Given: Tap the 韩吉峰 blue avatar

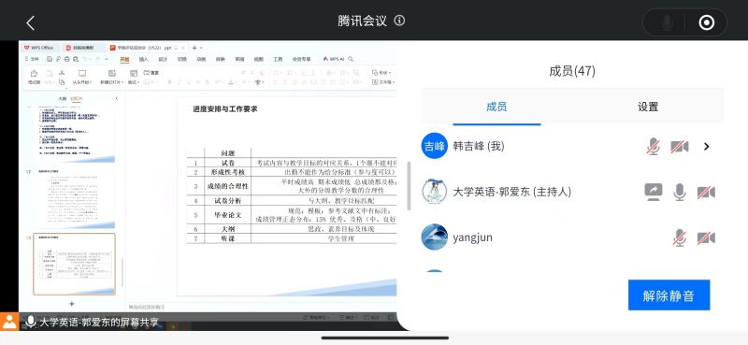Looking at the screenshot, I should tap(434, 146).
